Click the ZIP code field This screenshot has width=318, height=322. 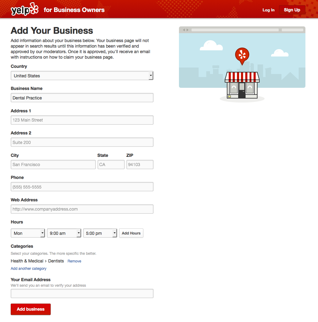click(x=140, y=164)
